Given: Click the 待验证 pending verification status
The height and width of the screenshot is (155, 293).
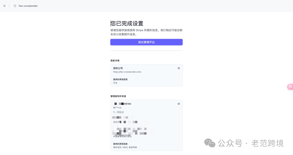Looking at the screenshot, I should pyautogui.click(x=120, y=112).
